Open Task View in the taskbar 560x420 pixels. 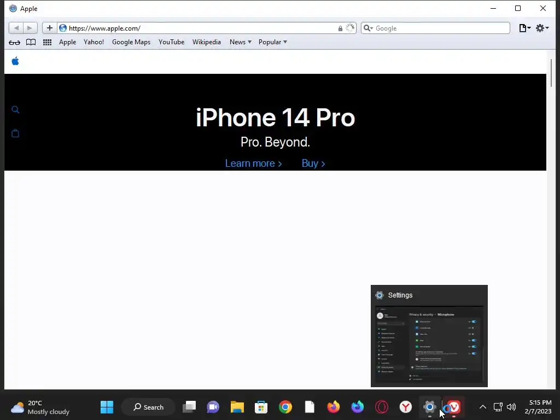189,407
